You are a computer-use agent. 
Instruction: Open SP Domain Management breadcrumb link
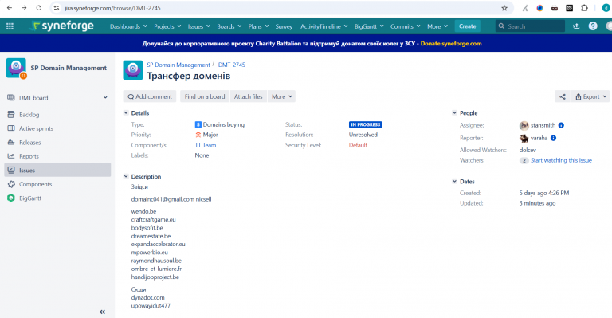[x=178, y=65]
